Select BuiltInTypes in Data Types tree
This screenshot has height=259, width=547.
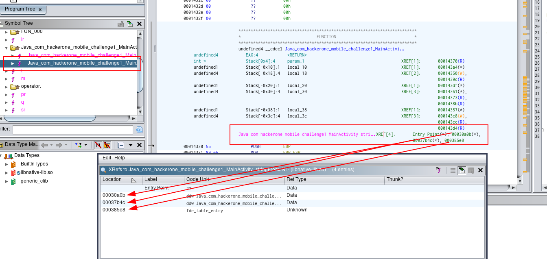point(34,164)
